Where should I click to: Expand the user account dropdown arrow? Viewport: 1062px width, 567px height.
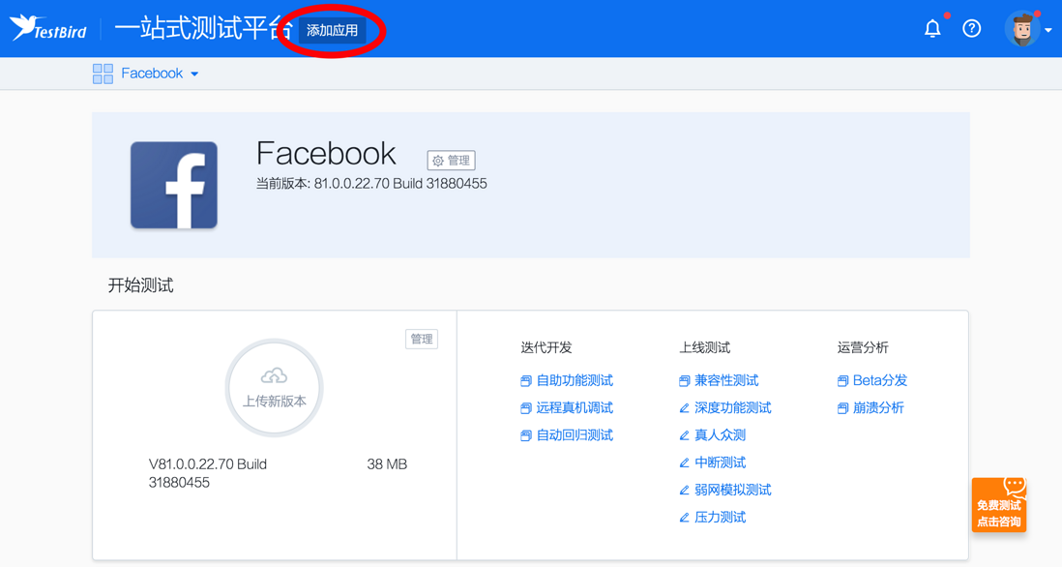pyautogui.click(x=1047, y=31)
